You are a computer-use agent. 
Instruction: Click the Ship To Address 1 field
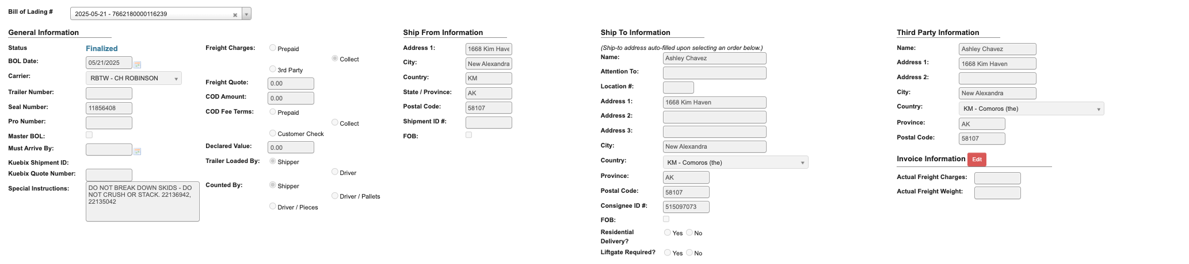pyautogui.click(x=715, y=102)
